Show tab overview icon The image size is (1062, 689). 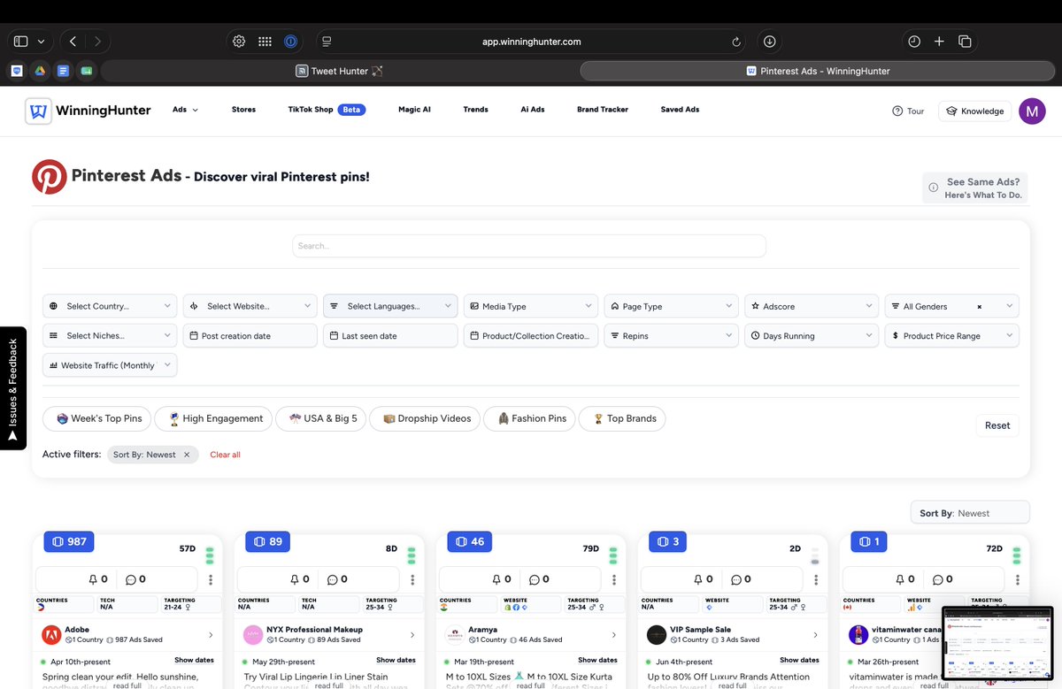coord(966,42)
